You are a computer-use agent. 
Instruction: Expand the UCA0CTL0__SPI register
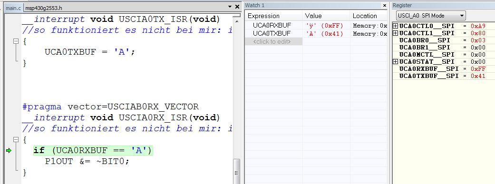pos(395,26)
